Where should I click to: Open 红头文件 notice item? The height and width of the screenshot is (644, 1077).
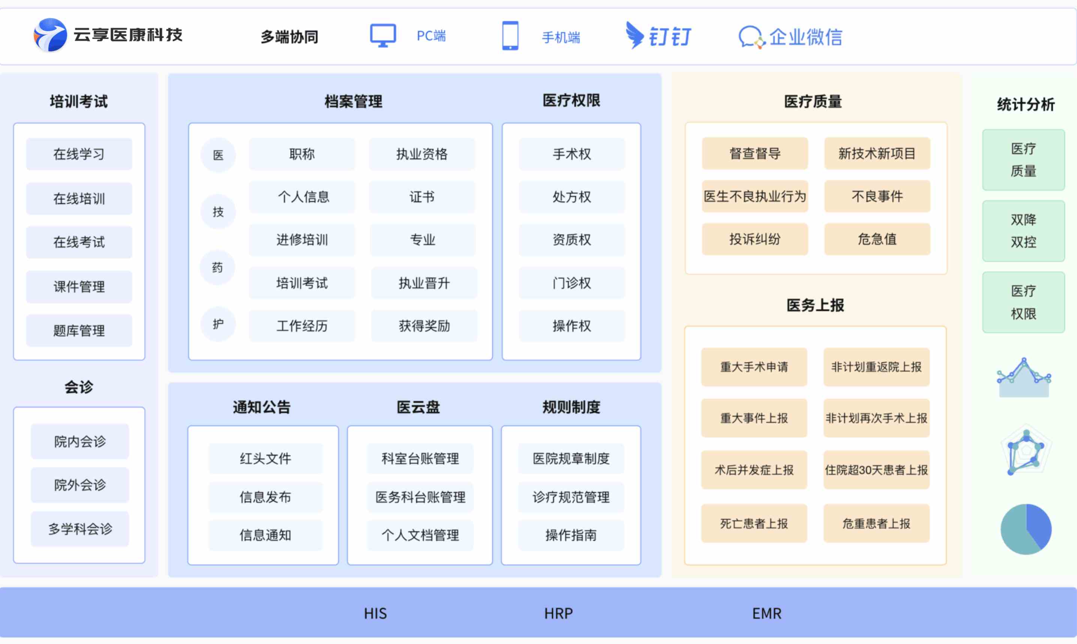(265, 458)
